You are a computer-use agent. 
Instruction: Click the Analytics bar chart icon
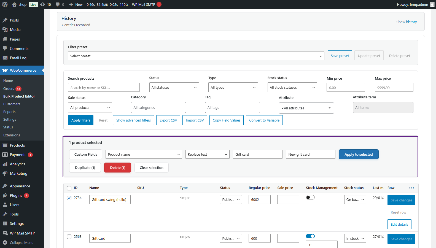[x=5, y=164]
